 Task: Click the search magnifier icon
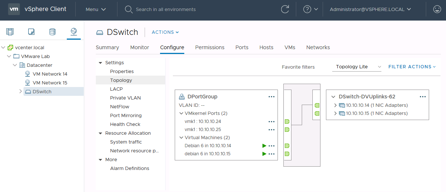click(x=128, y=10)
